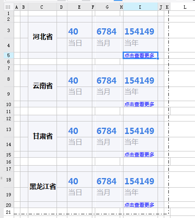Select row 10 header
This screenshot has width=195, height=218.
pos(9,104)
